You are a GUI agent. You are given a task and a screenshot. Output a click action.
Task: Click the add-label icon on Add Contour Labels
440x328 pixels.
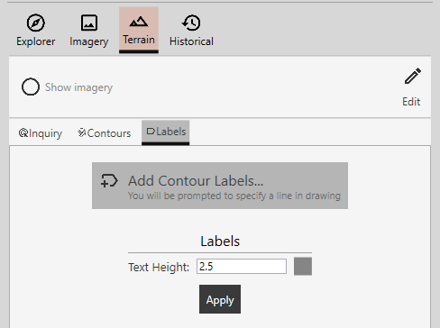109,180
